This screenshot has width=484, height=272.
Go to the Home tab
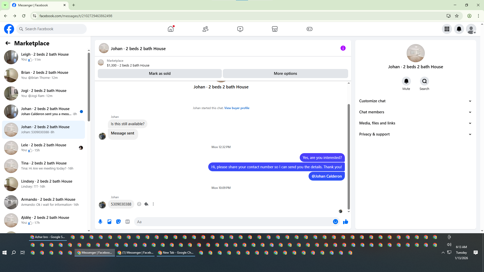[171, 29]
